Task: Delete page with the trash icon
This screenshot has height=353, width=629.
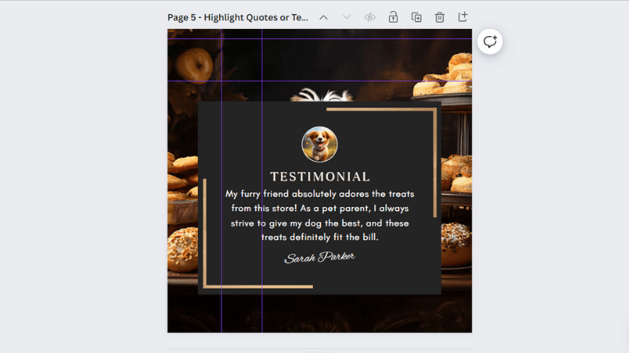Action: click(440, 17)
